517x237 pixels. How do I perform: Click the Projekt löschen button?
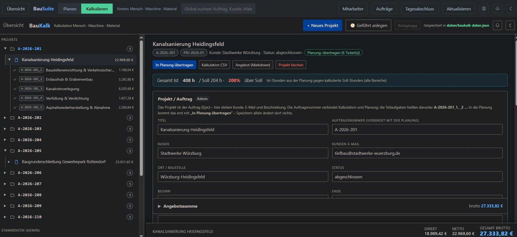coord(291,65)
